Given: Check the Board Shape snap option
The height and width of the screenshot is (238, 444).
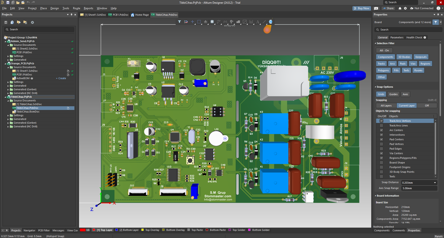Looking at the screenshot, I should [x=381, y=163].
